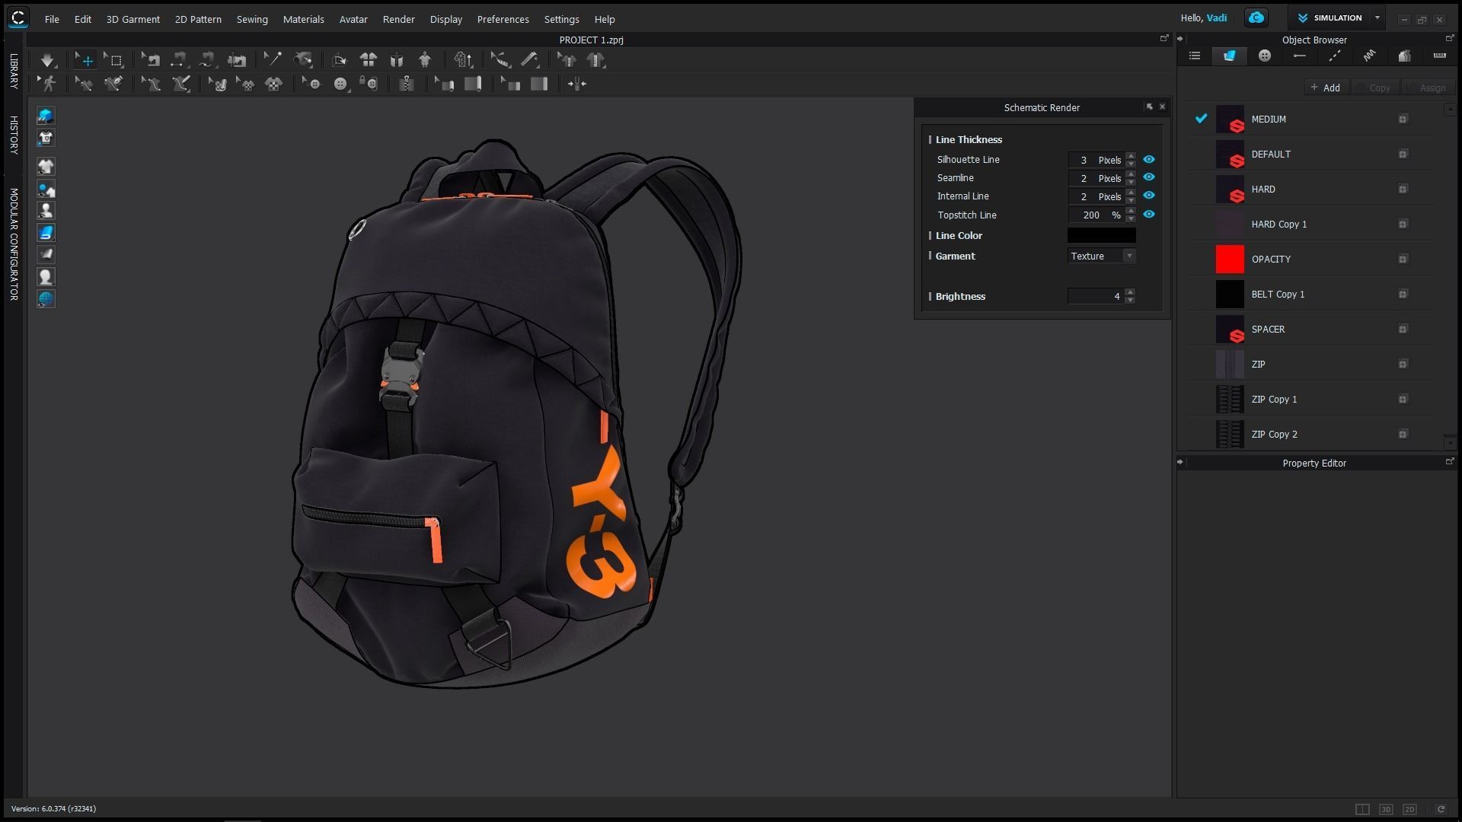The width and height of the screenshot is (1462, 822).
Task: Open the Button tab in Object Browser
Action: tap(1264, 56)
